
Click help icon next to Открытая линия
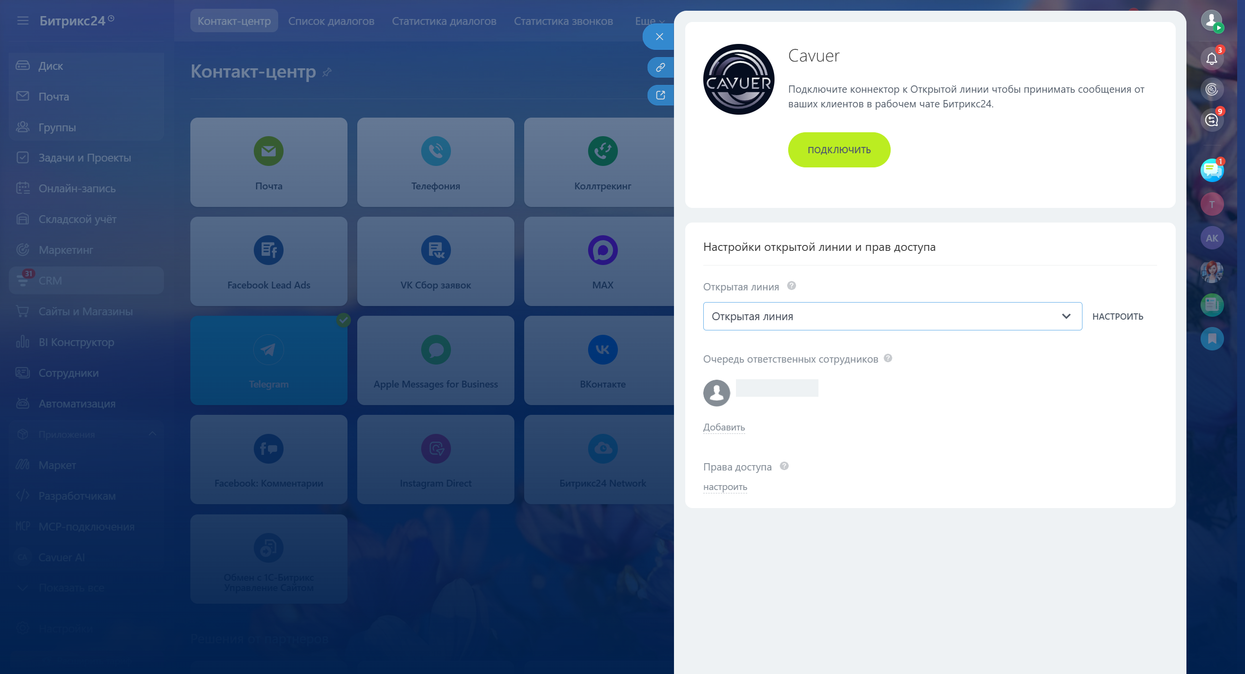792,286
